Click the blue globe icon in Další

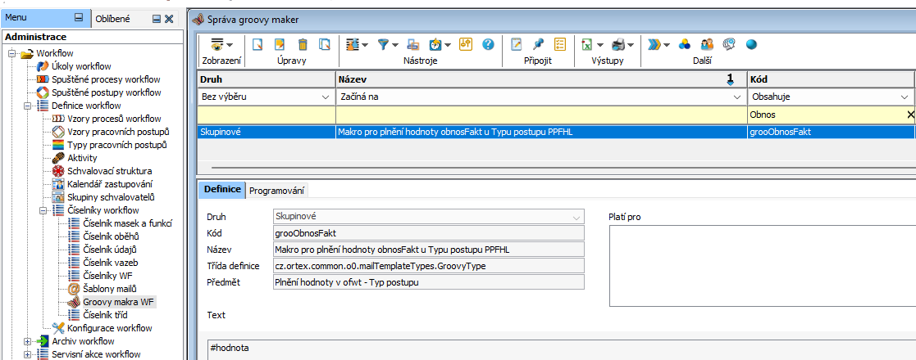click(x=750, y=44)
